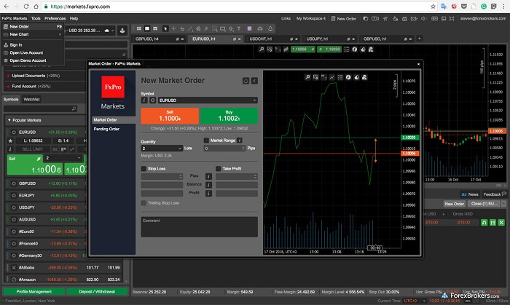Image resolution: width=510 pixels, height=305 pixels.
Task: Click the favorite star under EURUSD
Action: coord(10,140)
